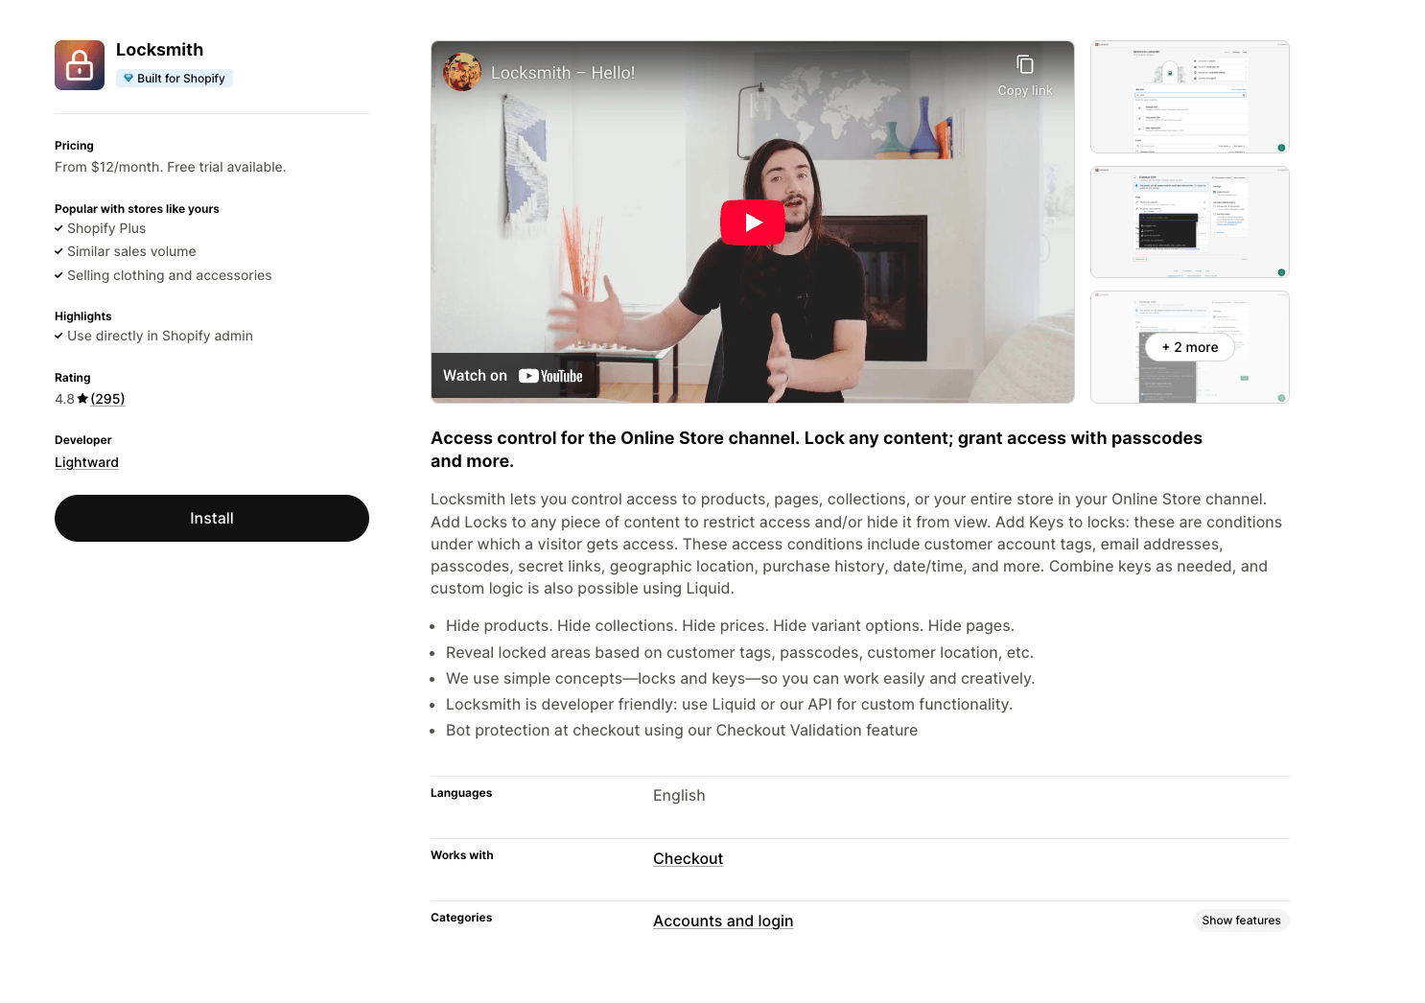The image size is (1425, 1003).
Task: Click the Built for Shopify diamond icon
Action: tap(128, 79)
